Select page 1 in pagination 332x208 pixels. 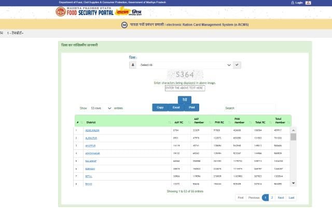click(265, 198)
